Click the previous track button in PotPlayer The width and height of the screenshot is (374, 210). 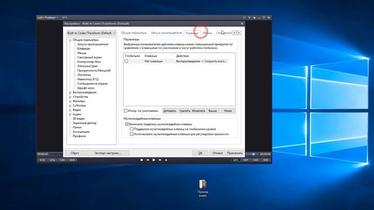click(x=148, y=160)
